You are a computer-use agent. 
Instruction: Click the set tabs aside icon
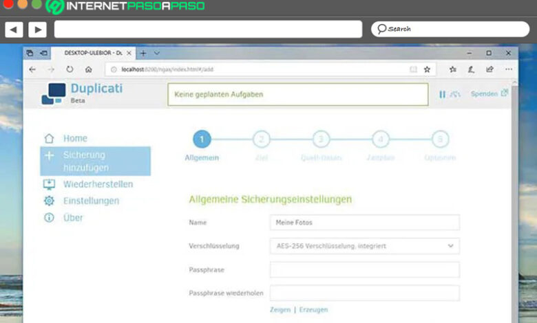click(44, 53)
